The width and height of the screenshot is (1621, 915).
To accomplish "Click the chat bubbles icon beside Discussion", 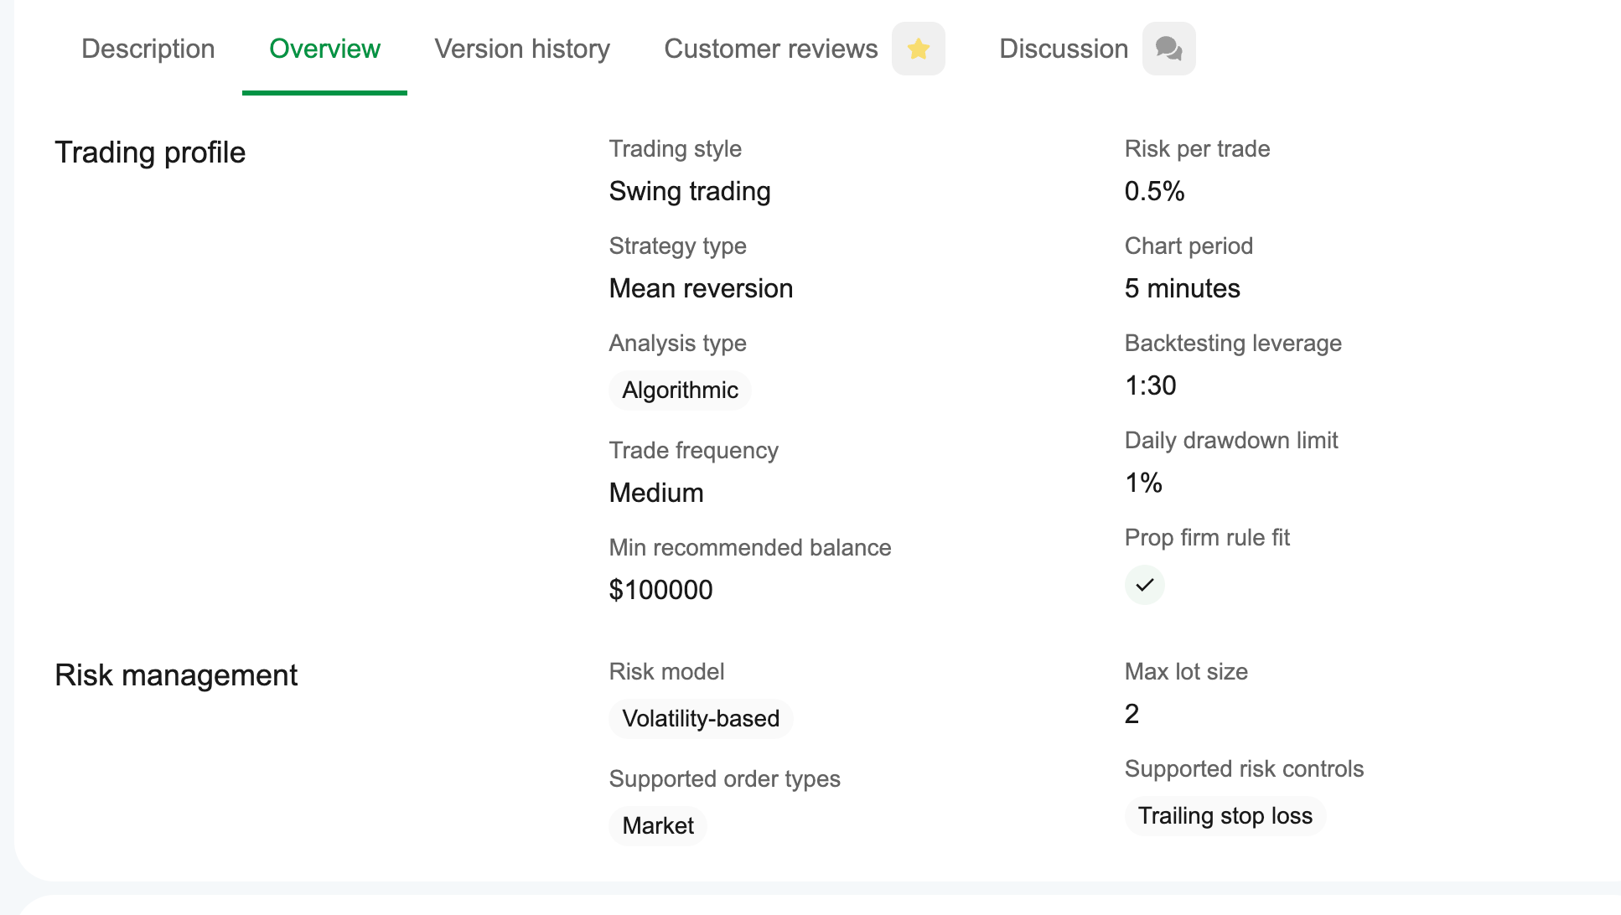I will 1168,49.
